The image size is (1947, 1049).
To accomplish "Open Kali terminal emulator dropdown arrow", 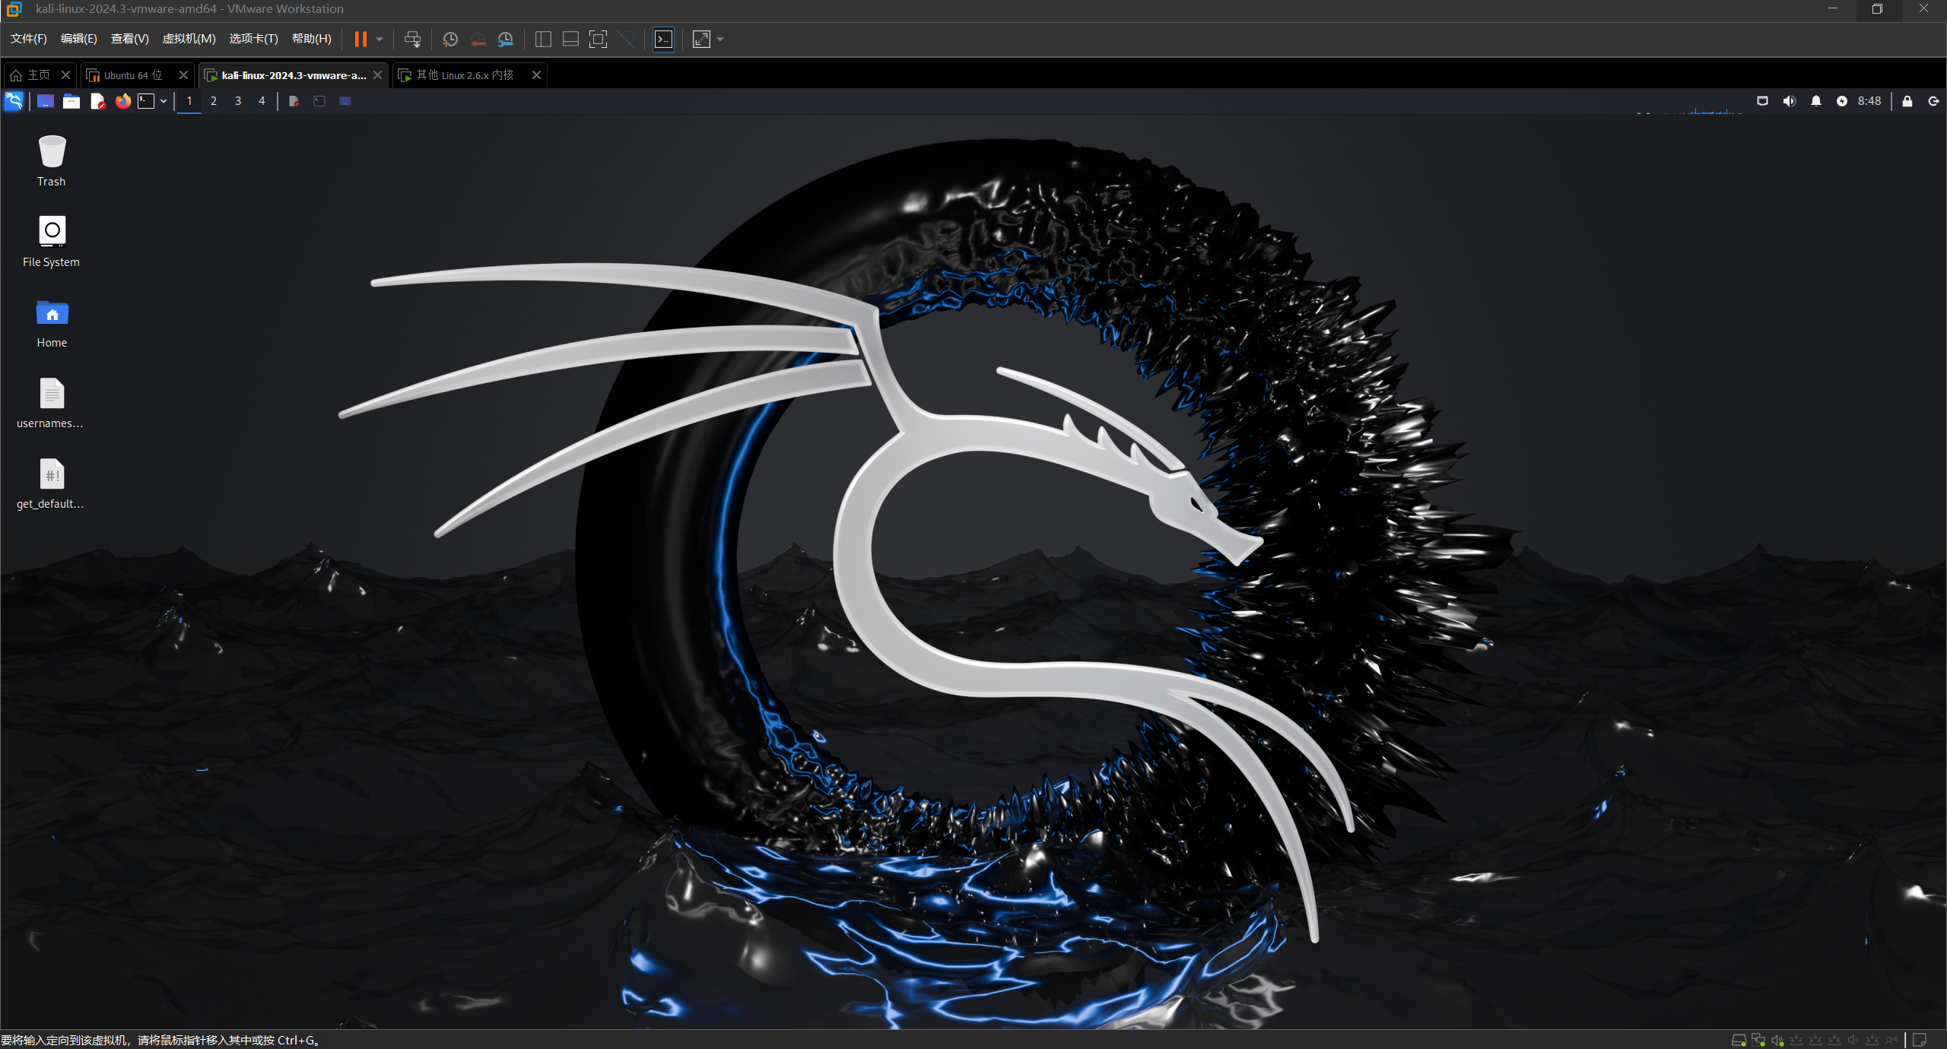I will pyautogui.click(x=164, y=101).
